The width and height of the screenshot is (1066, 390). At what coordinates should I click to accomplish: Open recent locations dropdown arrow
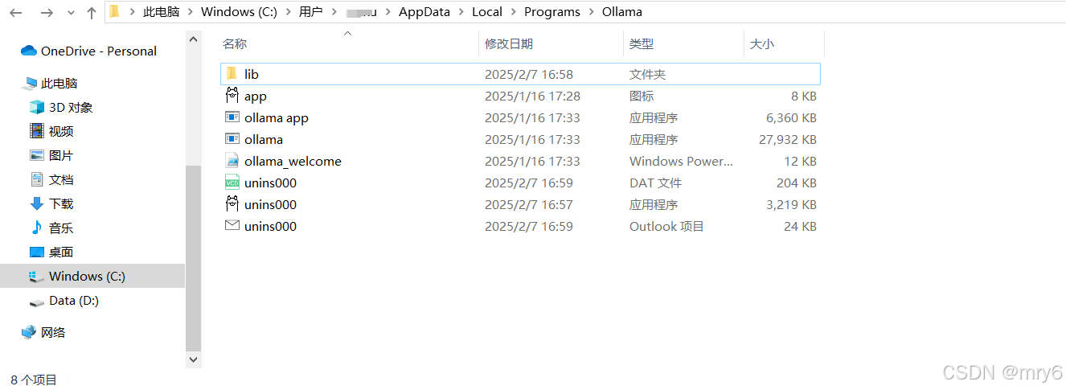(71, 13)
